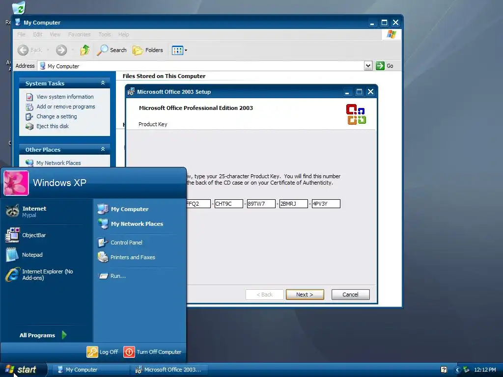Click the network tray icon by the clock
This screenshot has height=377, width=503.
(466, 370)
